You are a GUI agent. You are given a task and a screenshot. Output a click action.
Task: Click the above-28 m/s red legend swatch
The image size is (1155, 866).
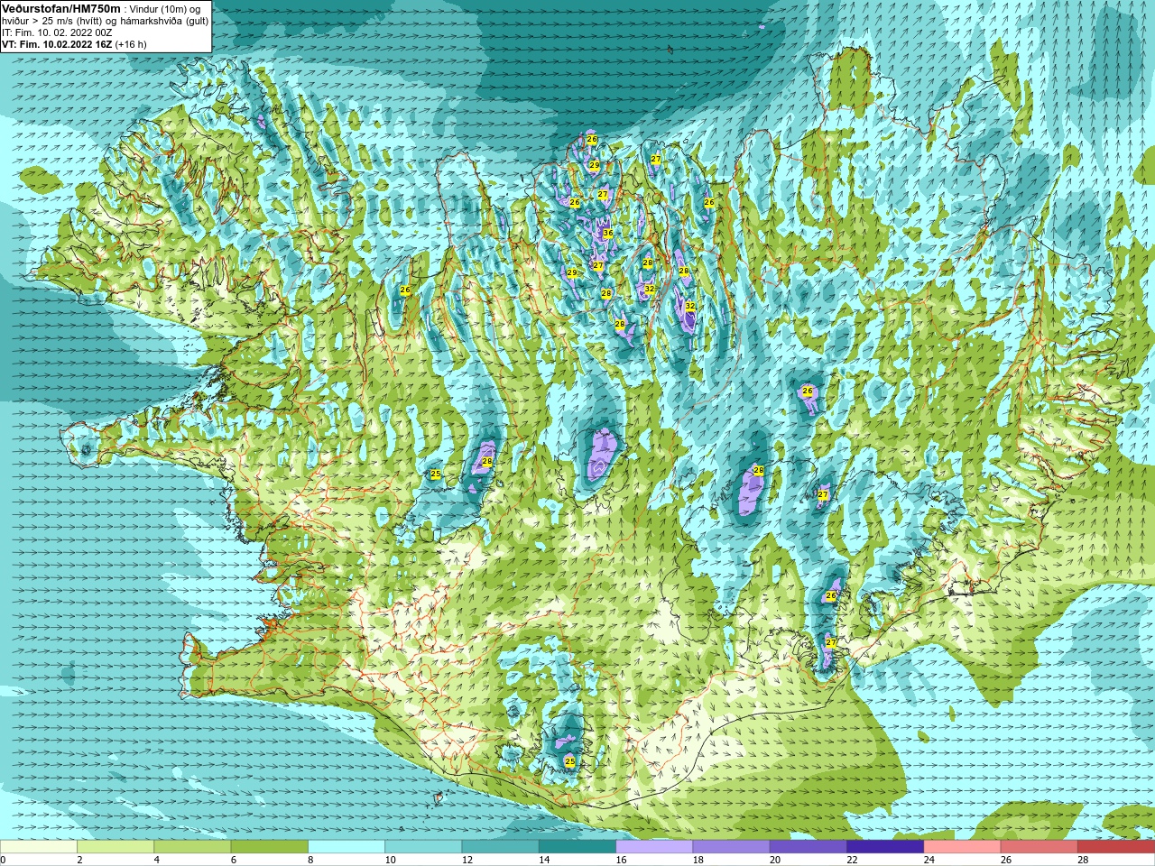1116,847
